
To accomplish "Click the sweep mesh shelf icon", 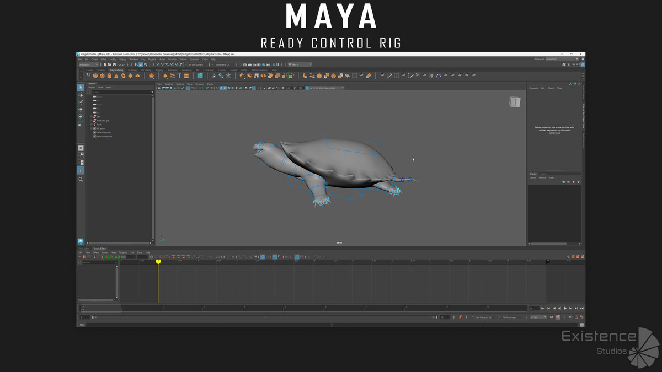I will pyautogui.click(x=172, y=76).
